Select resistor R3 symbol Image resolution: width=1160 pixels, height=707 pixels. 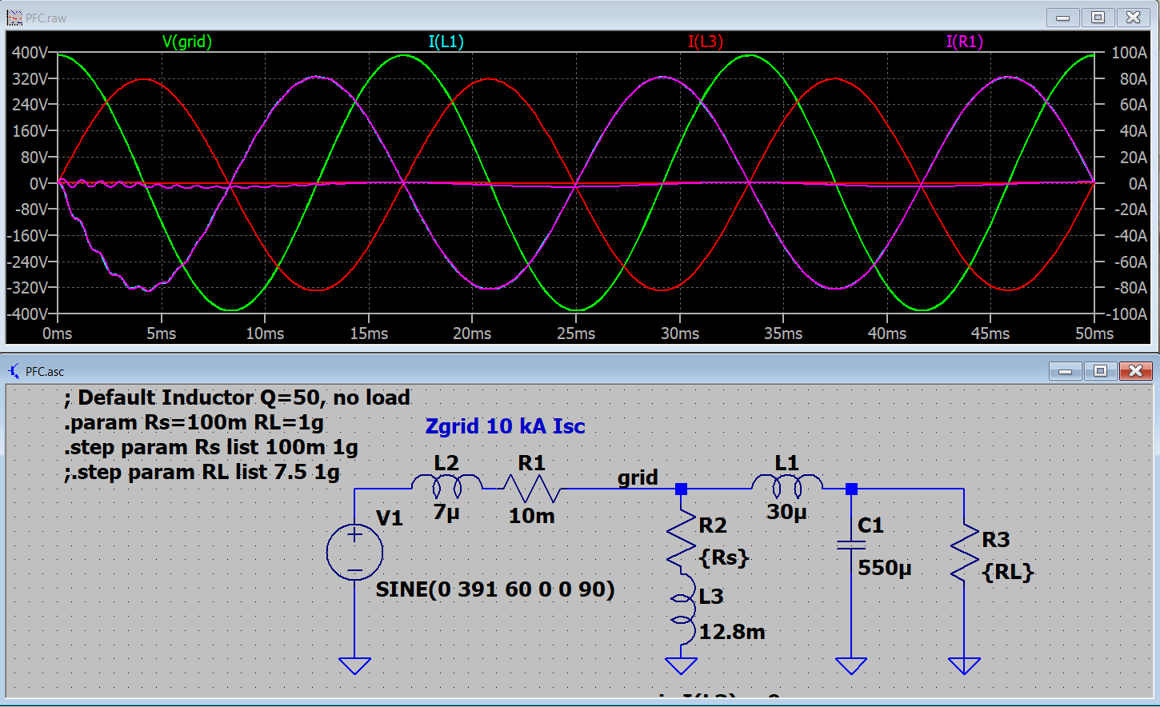965,552
